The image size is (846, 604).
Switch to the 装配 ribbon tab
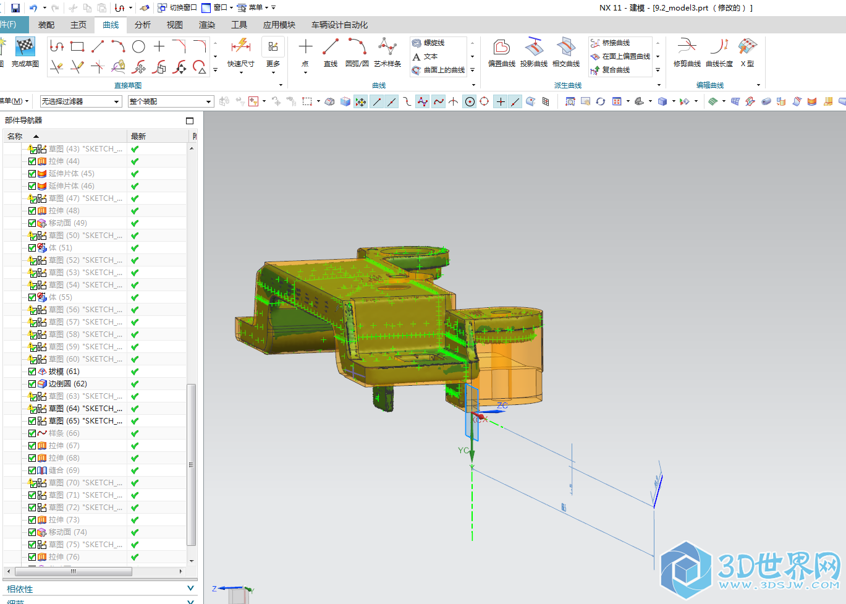click(x=46, y=25)
